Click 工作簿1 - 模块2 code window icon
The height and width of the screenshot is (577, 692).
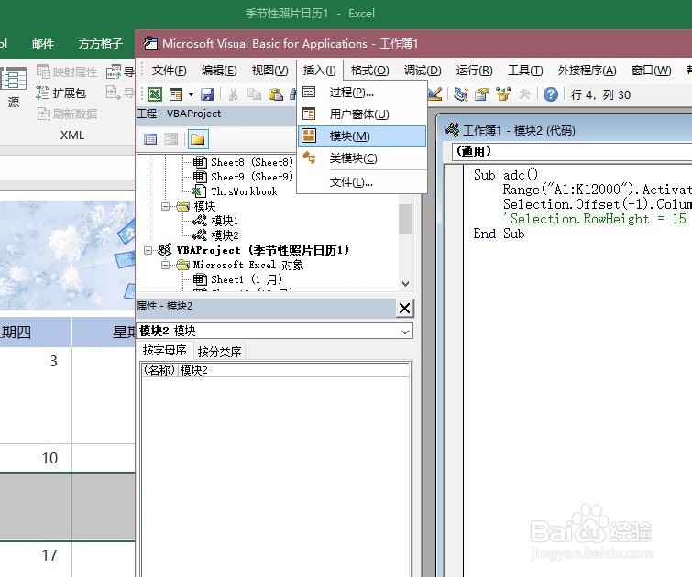click(x=452, y=130)
